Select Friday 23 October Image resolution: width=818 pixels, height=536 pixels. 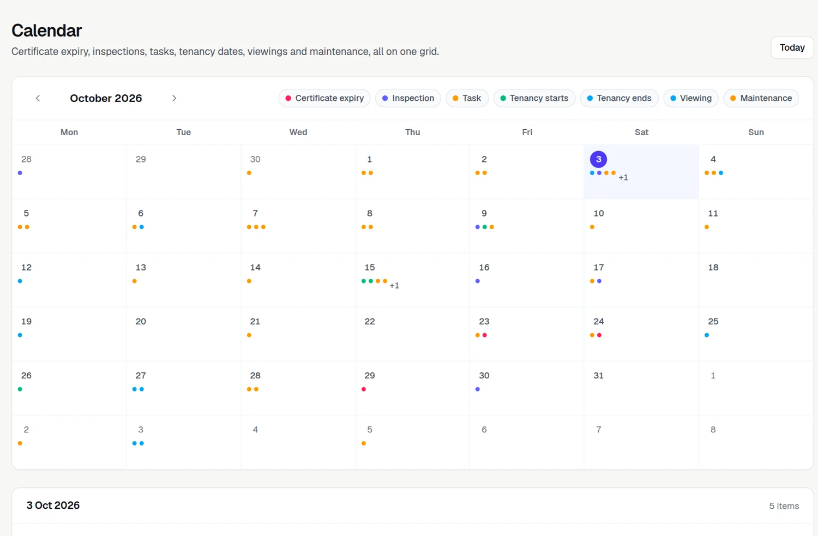tap(527, 334)
